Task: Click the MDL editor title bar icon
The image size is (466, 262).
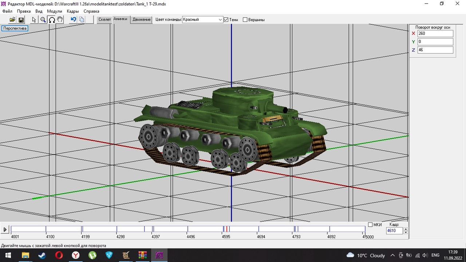Action: click(x=4, y=3)
